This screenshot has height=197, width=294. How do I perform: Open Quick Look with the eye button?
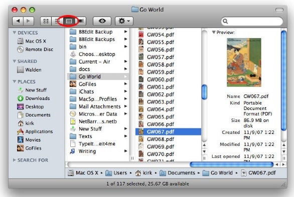coord(102,21)
